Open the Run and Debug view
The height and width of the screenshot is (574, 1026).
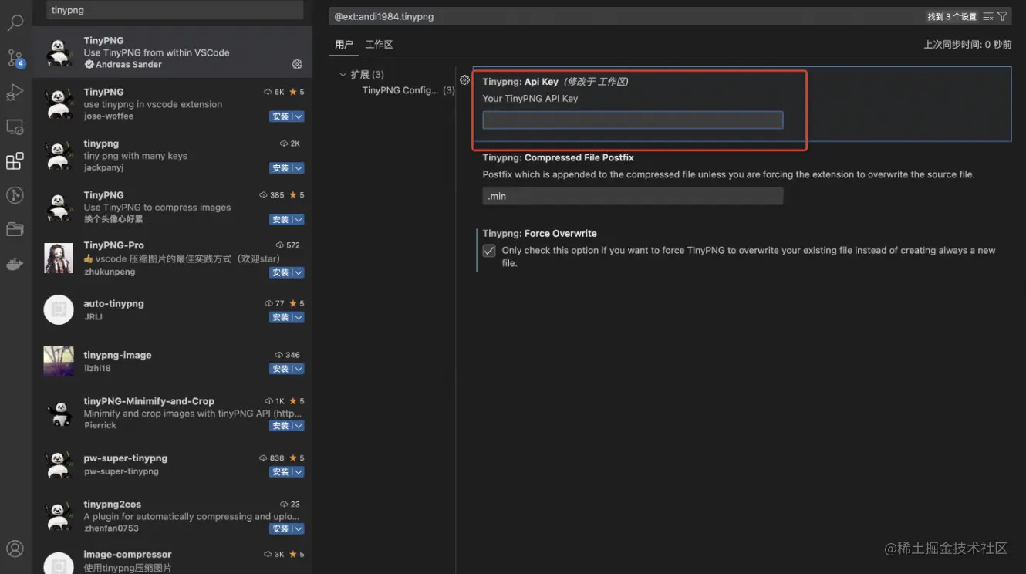tap(15, 93)
